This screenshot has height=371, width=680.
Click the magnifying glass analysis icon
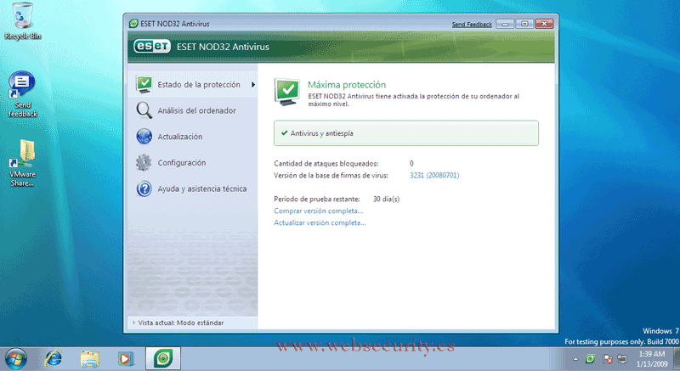point(144,110)
